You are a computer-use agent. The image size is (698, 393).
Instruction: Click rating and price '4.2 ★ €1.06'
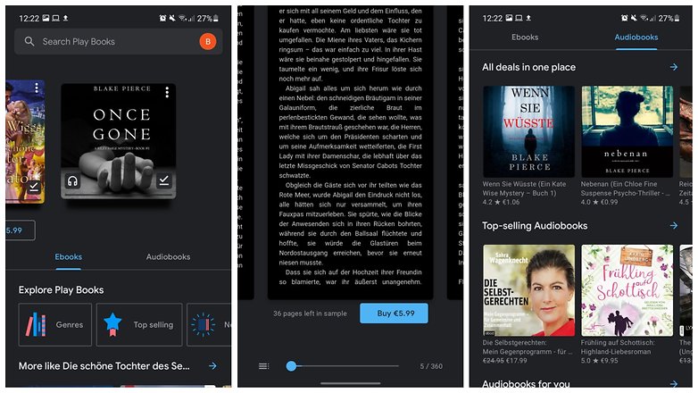502,202
